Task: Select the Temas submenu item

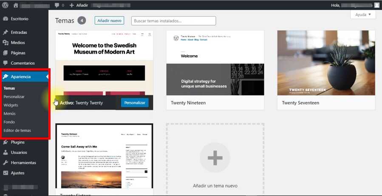Action: tap(9, 88)
